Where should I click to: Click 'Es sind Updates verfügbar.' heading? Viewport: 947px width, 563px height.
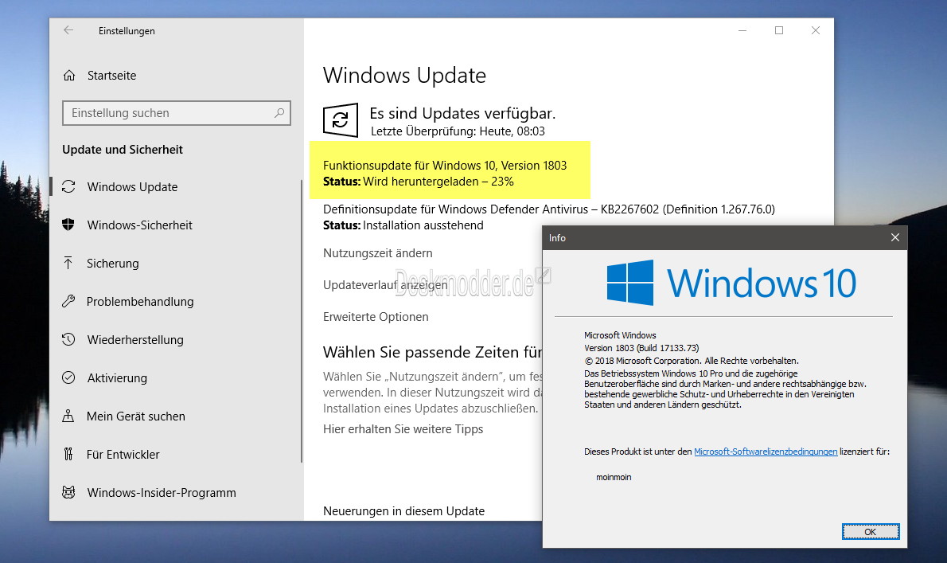(x=462, y=113)
